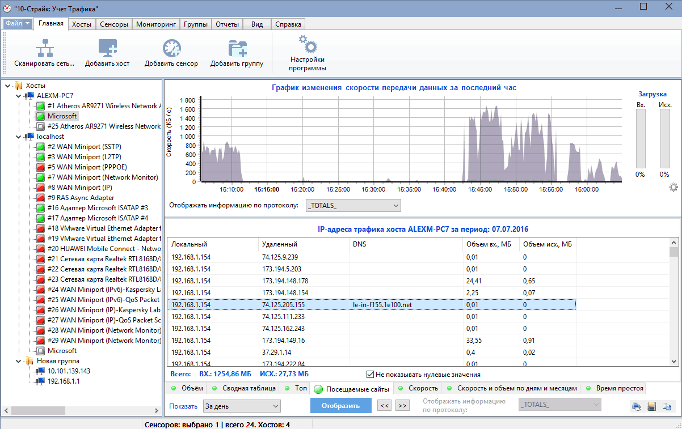Click the red sensor icon of #5 WAN Miniport (PPPOE)
Image resolution: width=682 pixels, height=429 pixels.
tap(40, 167)
